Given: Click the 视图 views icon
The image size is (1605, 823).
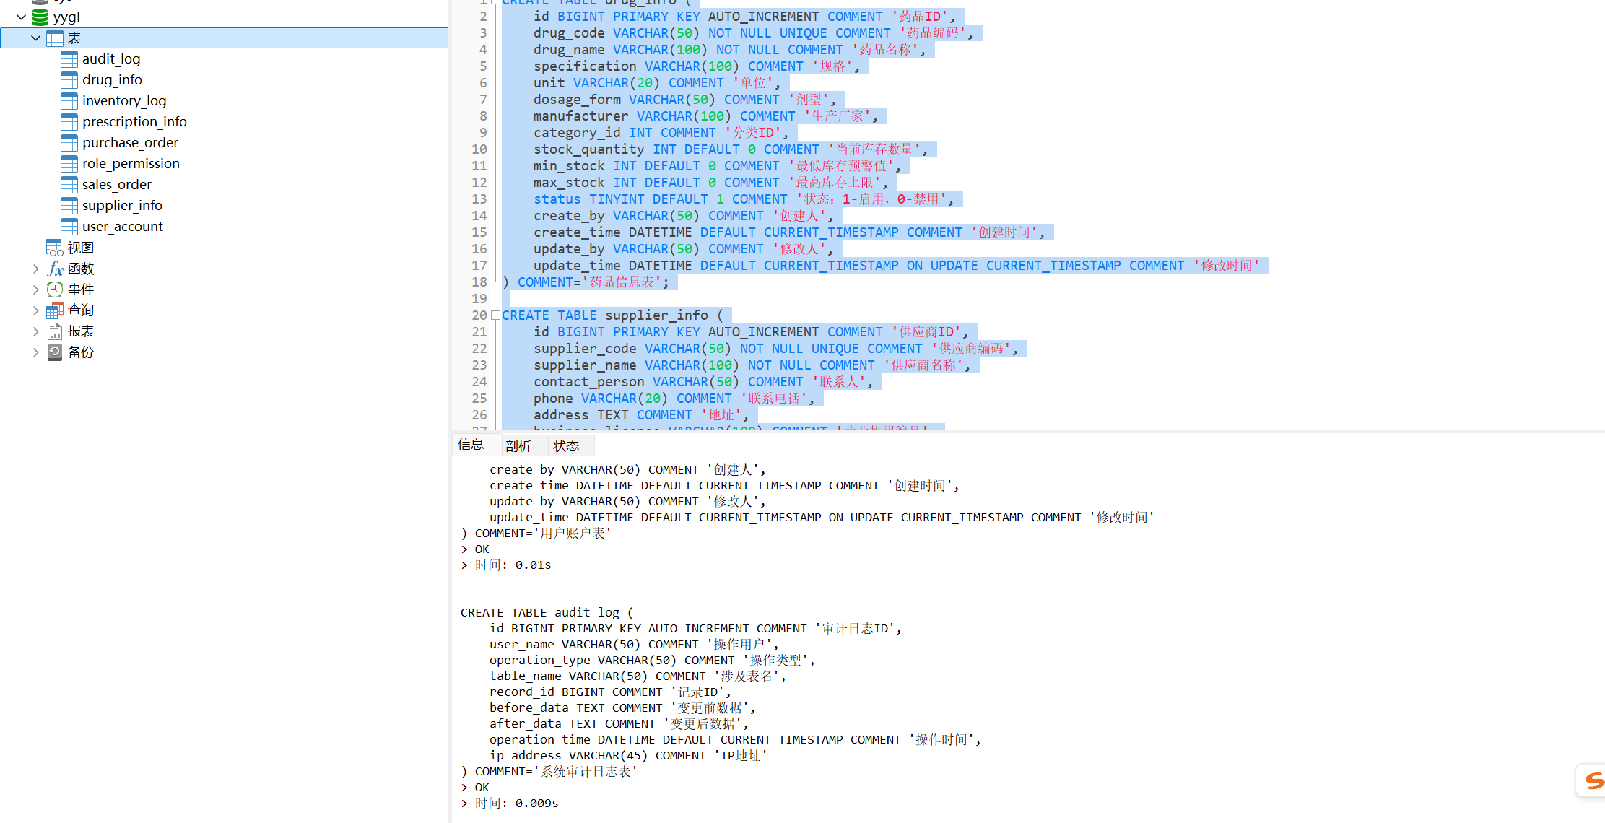Looking at the screenshot, I should click(55, 248).
